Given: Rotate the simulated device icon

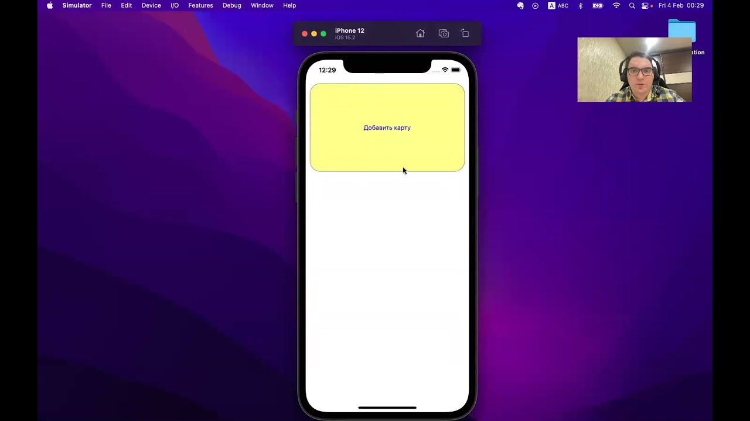Looking at the screenshot, I should (465, 33).
